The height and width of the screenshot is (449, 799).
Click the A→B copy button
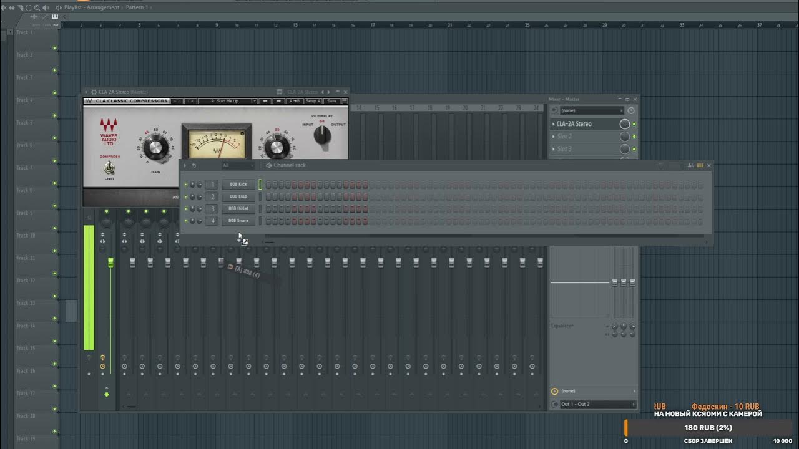pos(295,100)
